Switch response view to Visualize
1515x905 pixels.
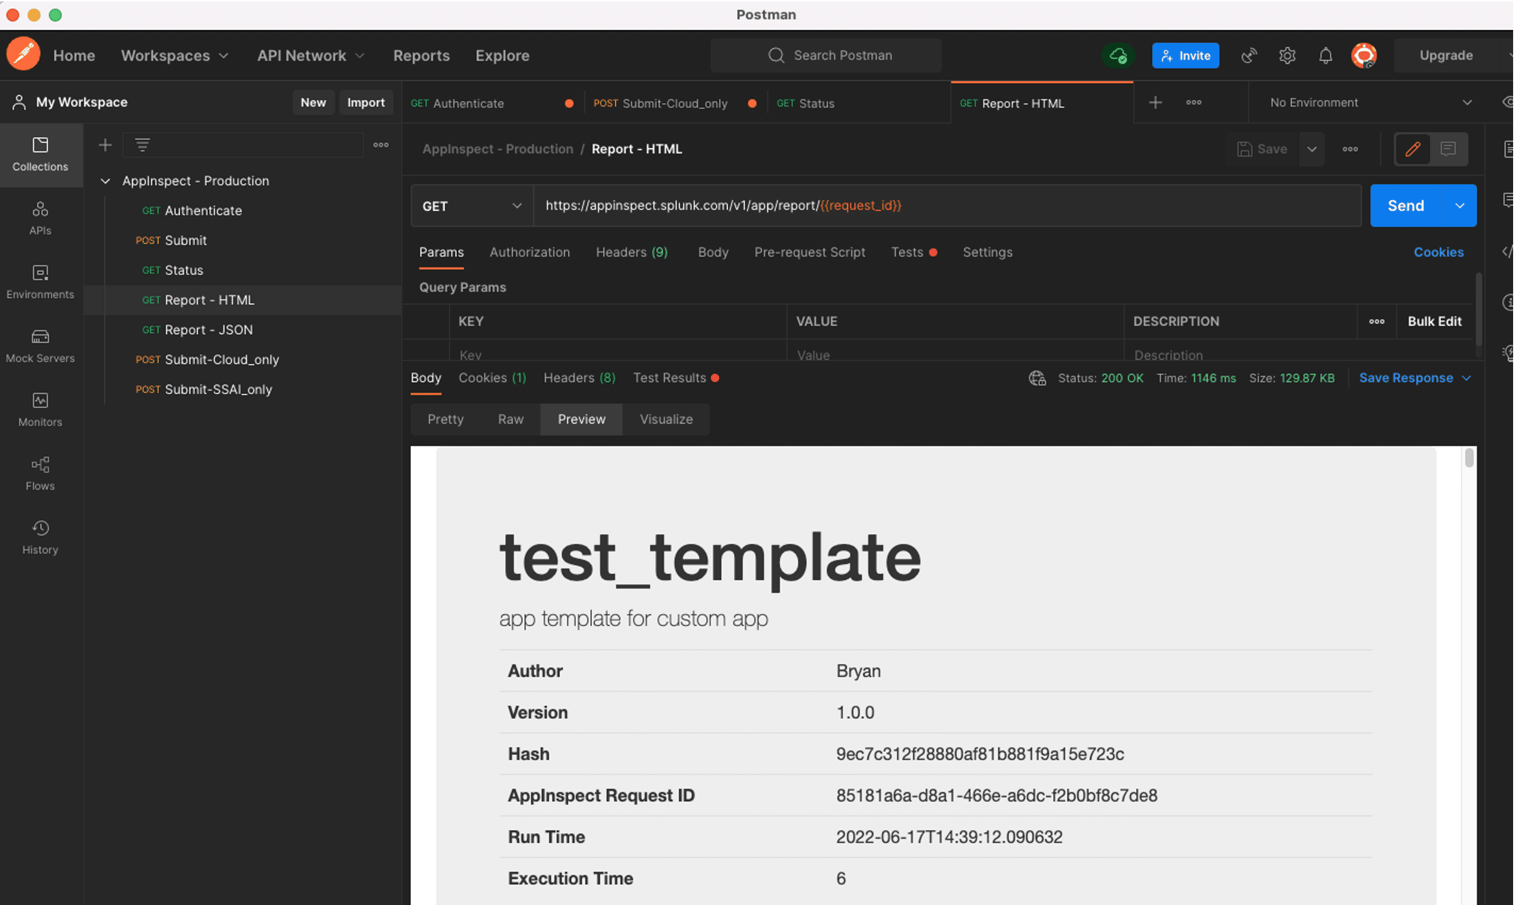point(666,419)
